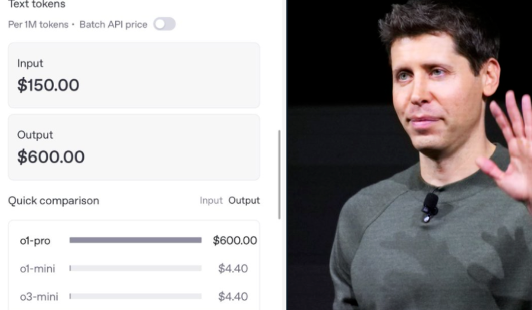Switch comparison to the Input tab
This screenshot has height=310, width=532.
tap(211, 201)
